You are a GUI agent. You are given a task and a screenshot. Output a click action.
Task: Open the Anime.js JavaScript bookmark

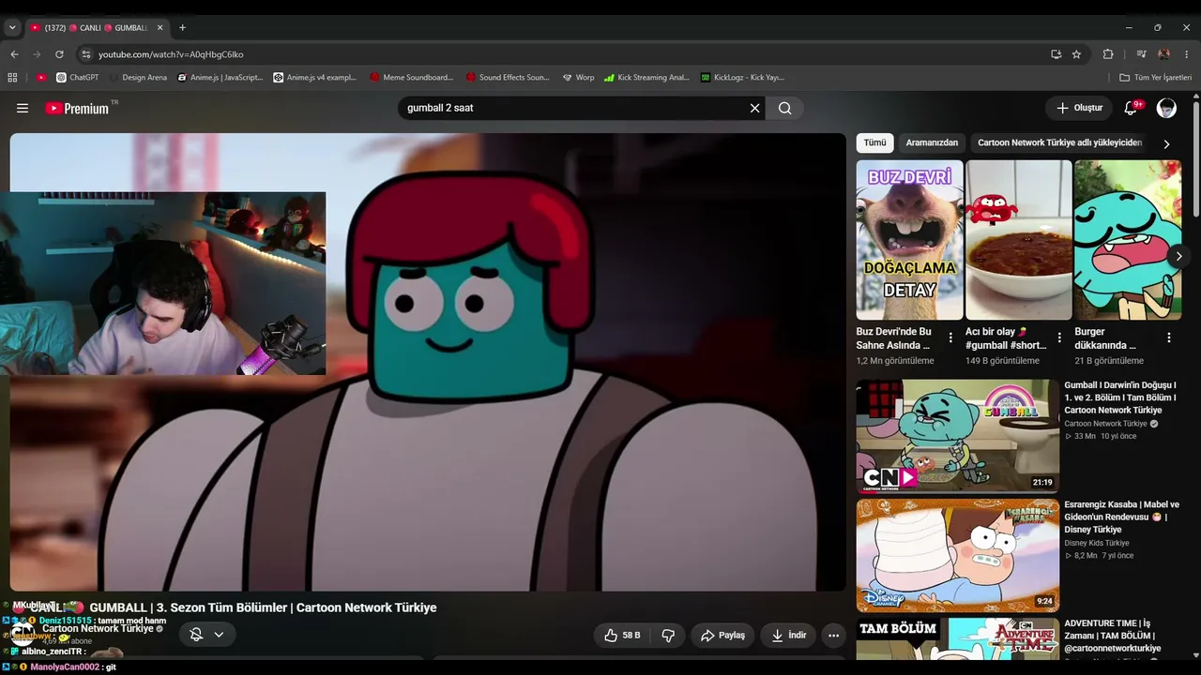pyautogui.click(x=220, y=78)
